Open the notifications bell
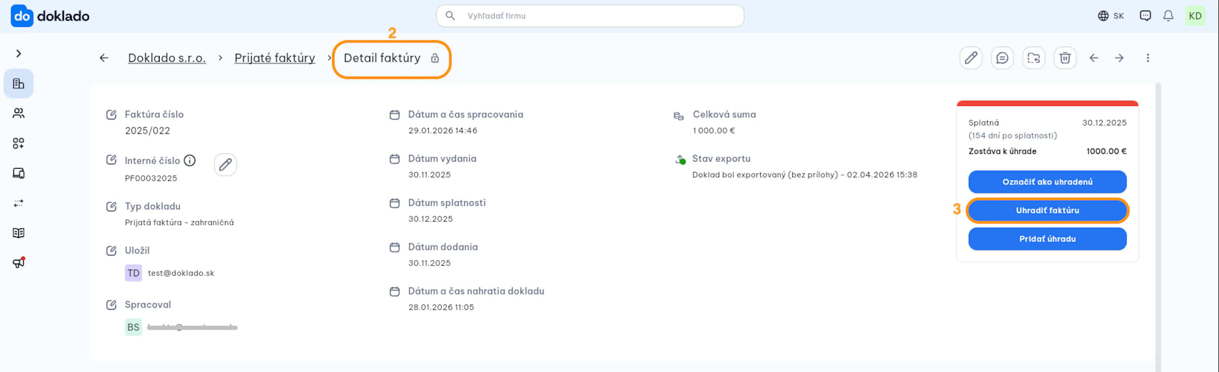 click(x=1168, y=16)
